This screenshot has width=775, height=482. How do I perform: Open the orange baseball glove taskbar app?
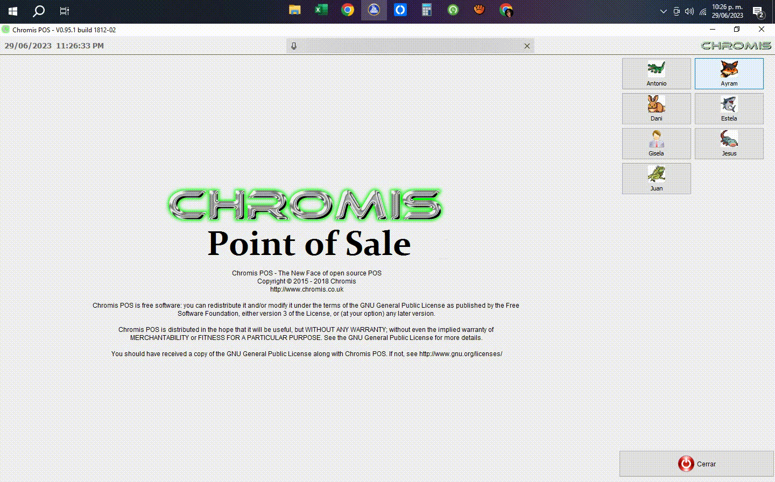(x=479, y=10)
